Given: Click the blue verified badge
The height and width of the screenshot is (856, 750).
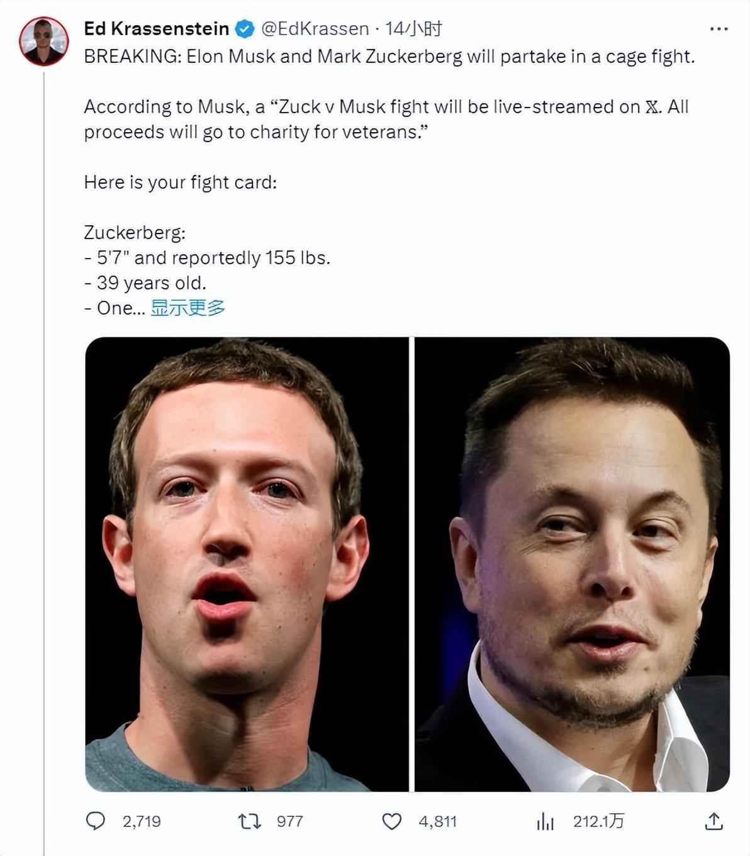Looking at the screenshot, I should pos(244,29).
